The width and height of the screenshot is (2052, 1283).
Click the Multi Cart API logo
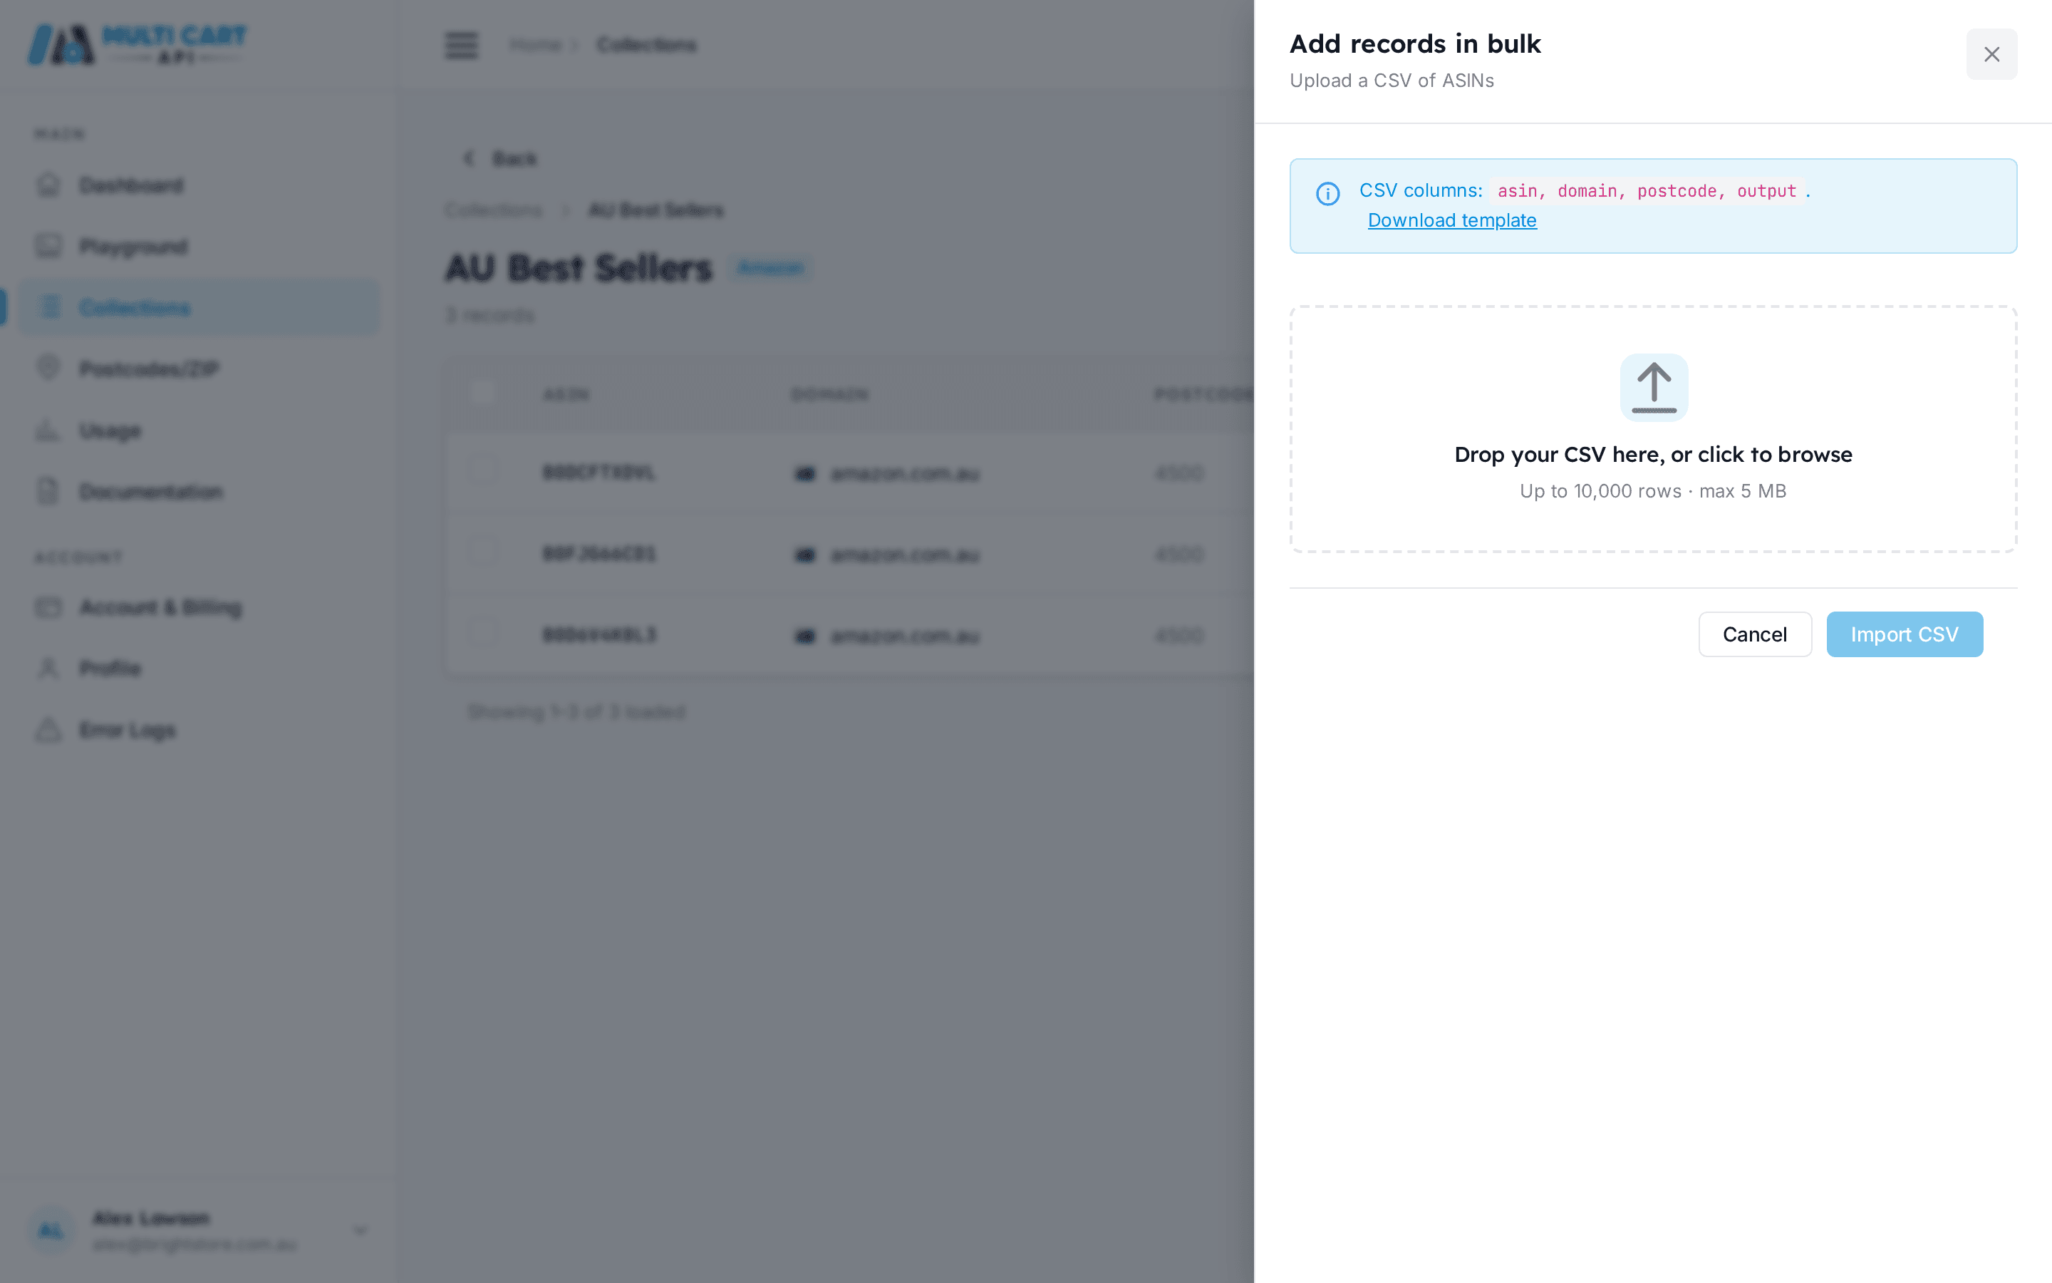pos(137,44)
